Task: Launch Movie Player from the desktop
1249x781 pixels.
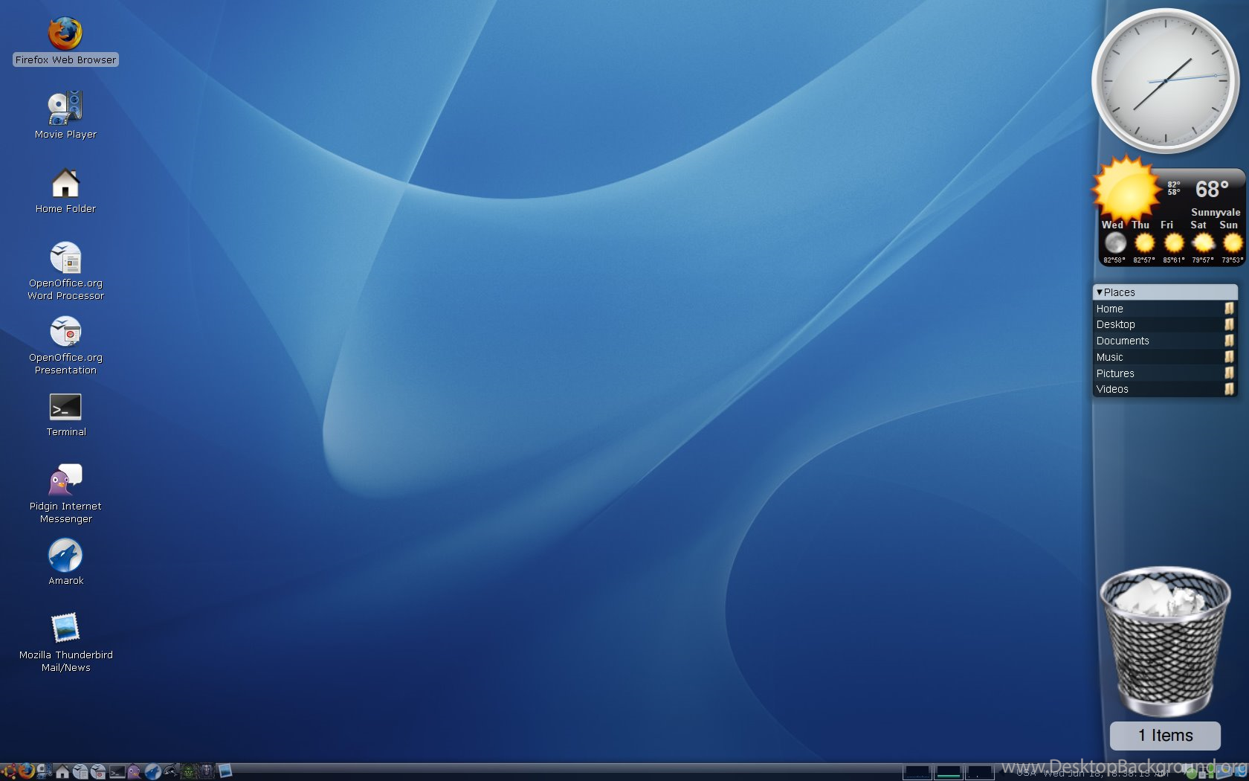Action: pyautogui.click(x=65, y=109)
